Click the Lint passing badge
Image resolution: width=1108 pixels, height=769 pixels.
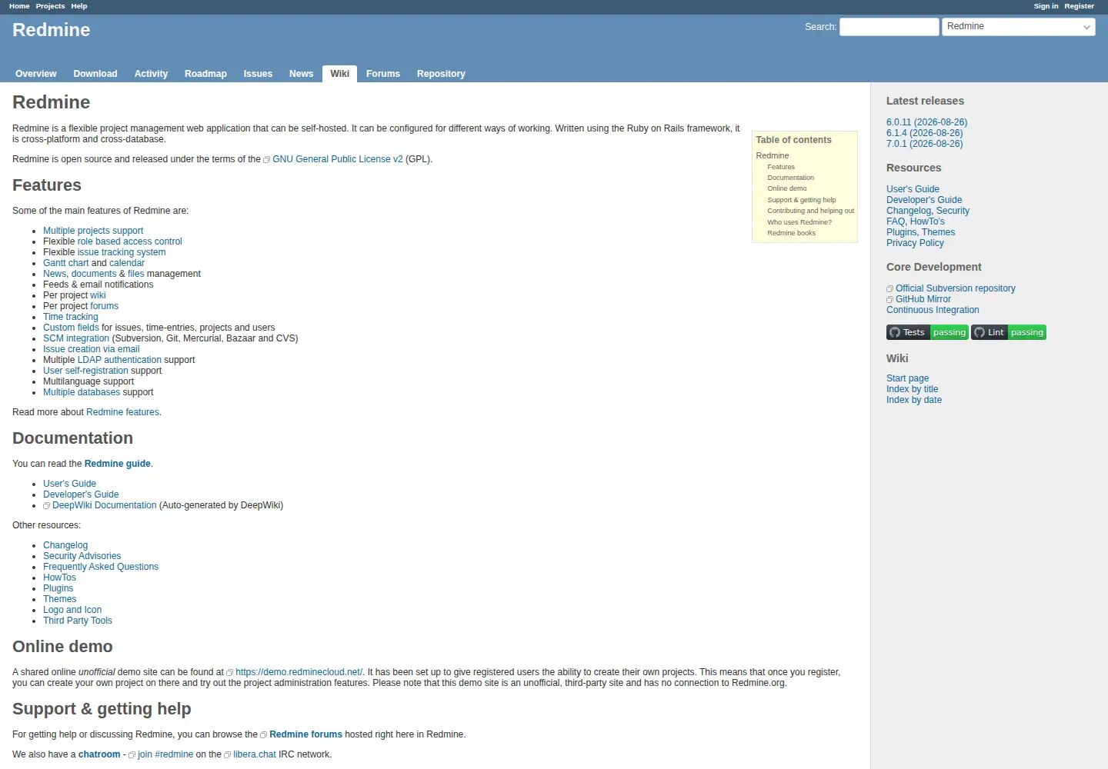click(x=1009, y=332)
